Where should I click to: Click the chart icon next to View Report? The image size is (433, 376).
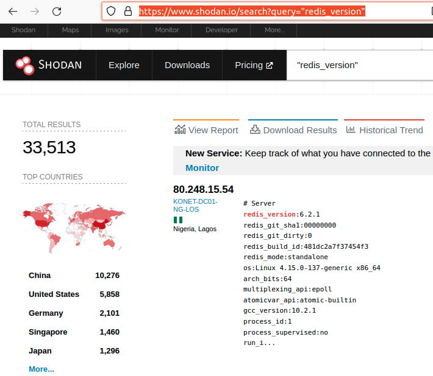180,130
